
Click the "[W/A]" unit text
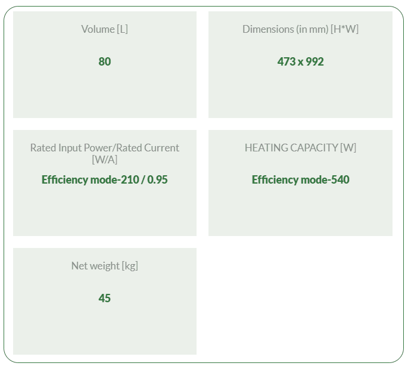coord(104,160)
